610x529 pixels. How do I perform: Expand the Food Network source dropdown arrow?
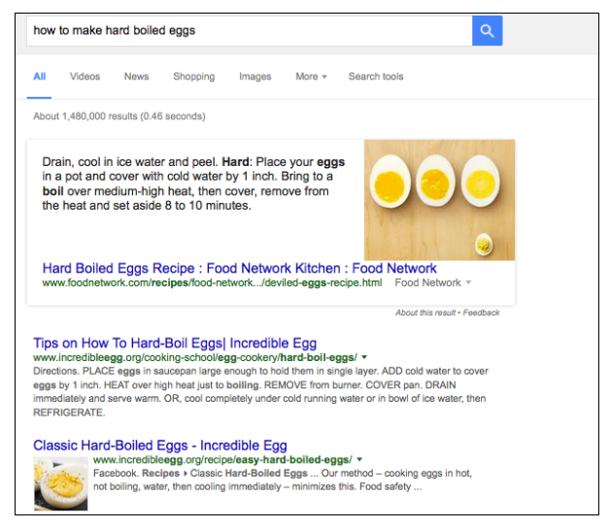coord(468,282)
